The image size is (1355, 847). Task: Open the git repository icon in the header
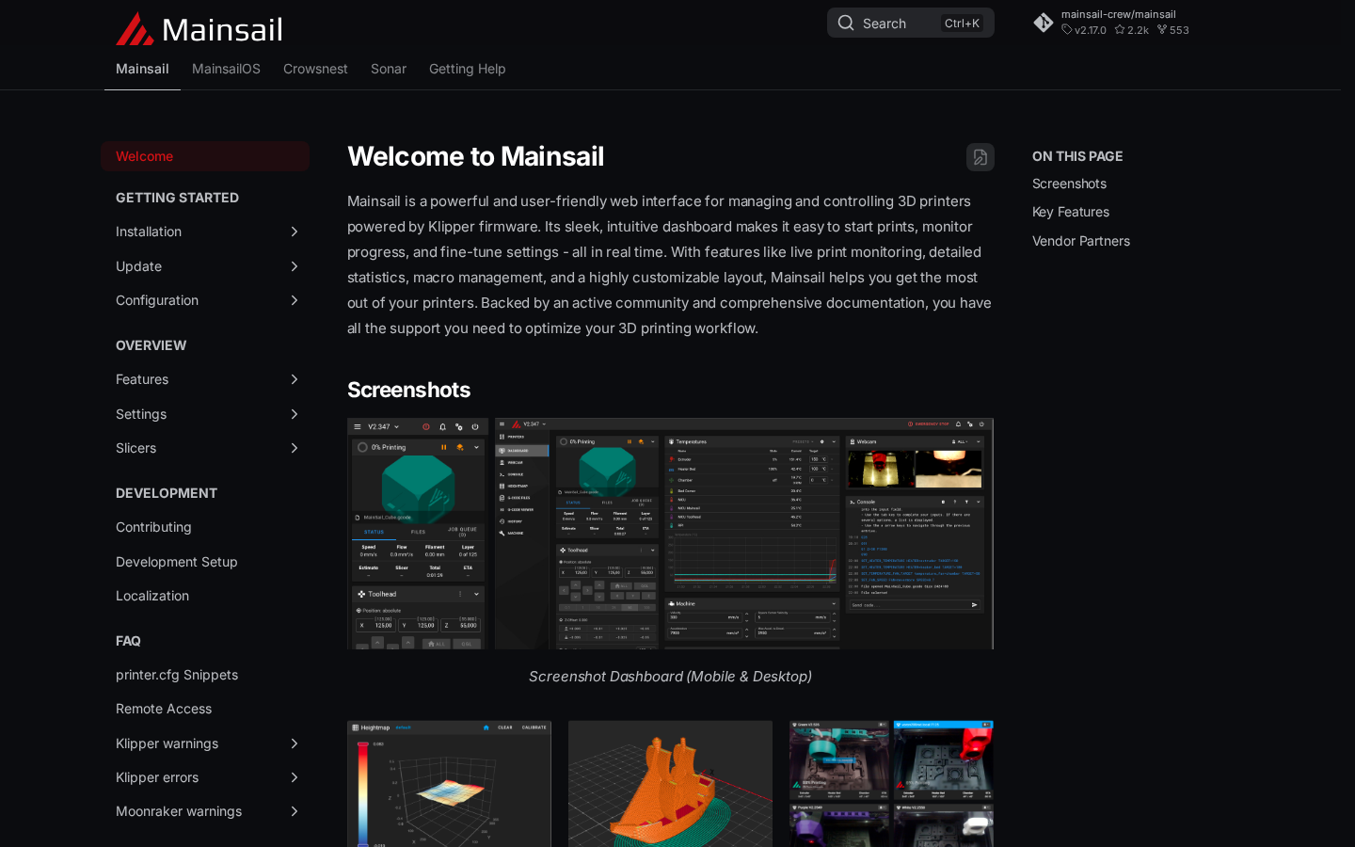[x=1043, y=23]
